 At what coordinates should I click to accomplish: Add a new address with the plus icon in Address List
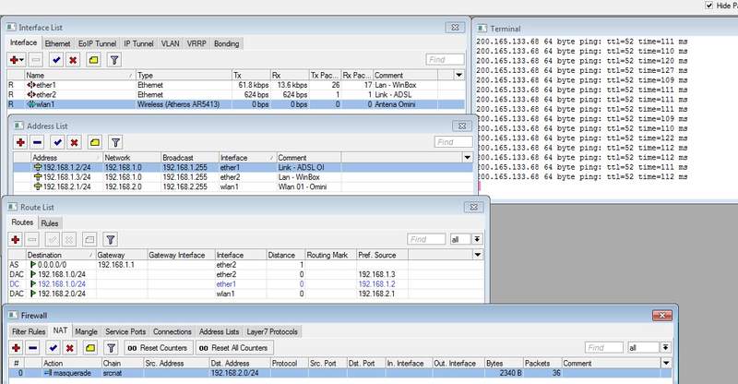(x=20, y=142)
